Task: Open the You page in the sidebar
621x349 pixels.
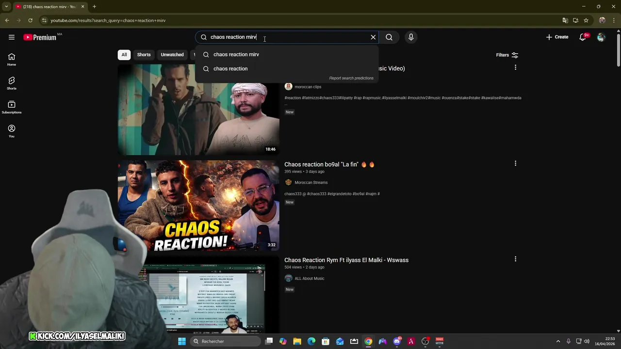Action: [x=12, y=131]
